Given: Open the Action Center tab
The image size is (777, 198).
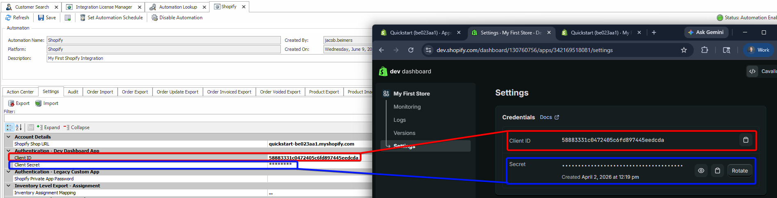Looking at the screenshot, I should point(20,92).
